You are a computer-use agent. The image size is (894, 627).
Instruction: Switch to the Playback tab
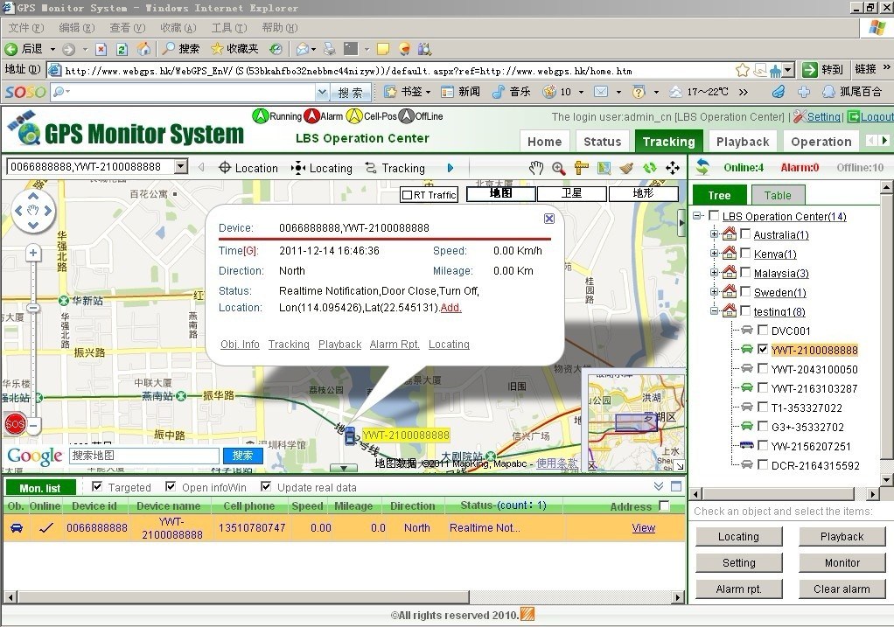coord(742,142)
